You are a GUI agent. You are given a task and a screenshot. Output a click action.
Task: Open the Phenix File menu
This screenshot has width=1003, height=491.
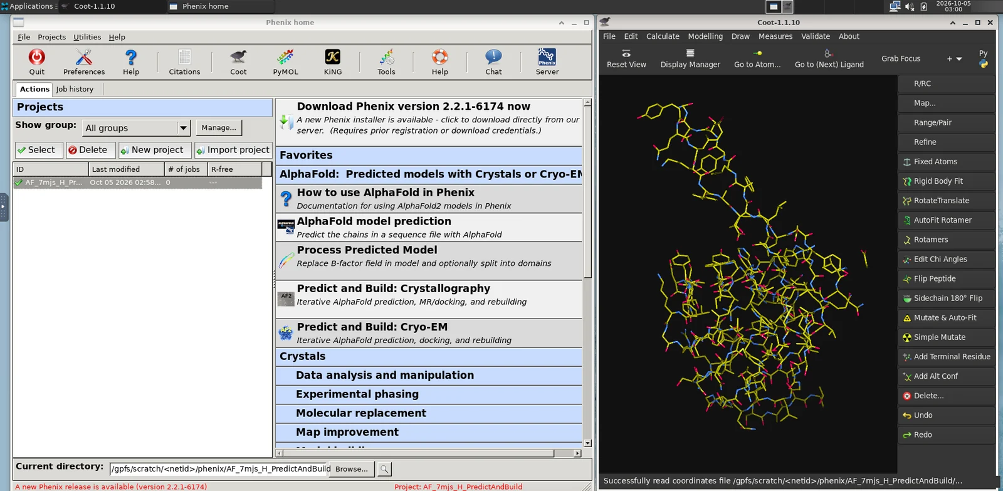click(x=24, y=37)
